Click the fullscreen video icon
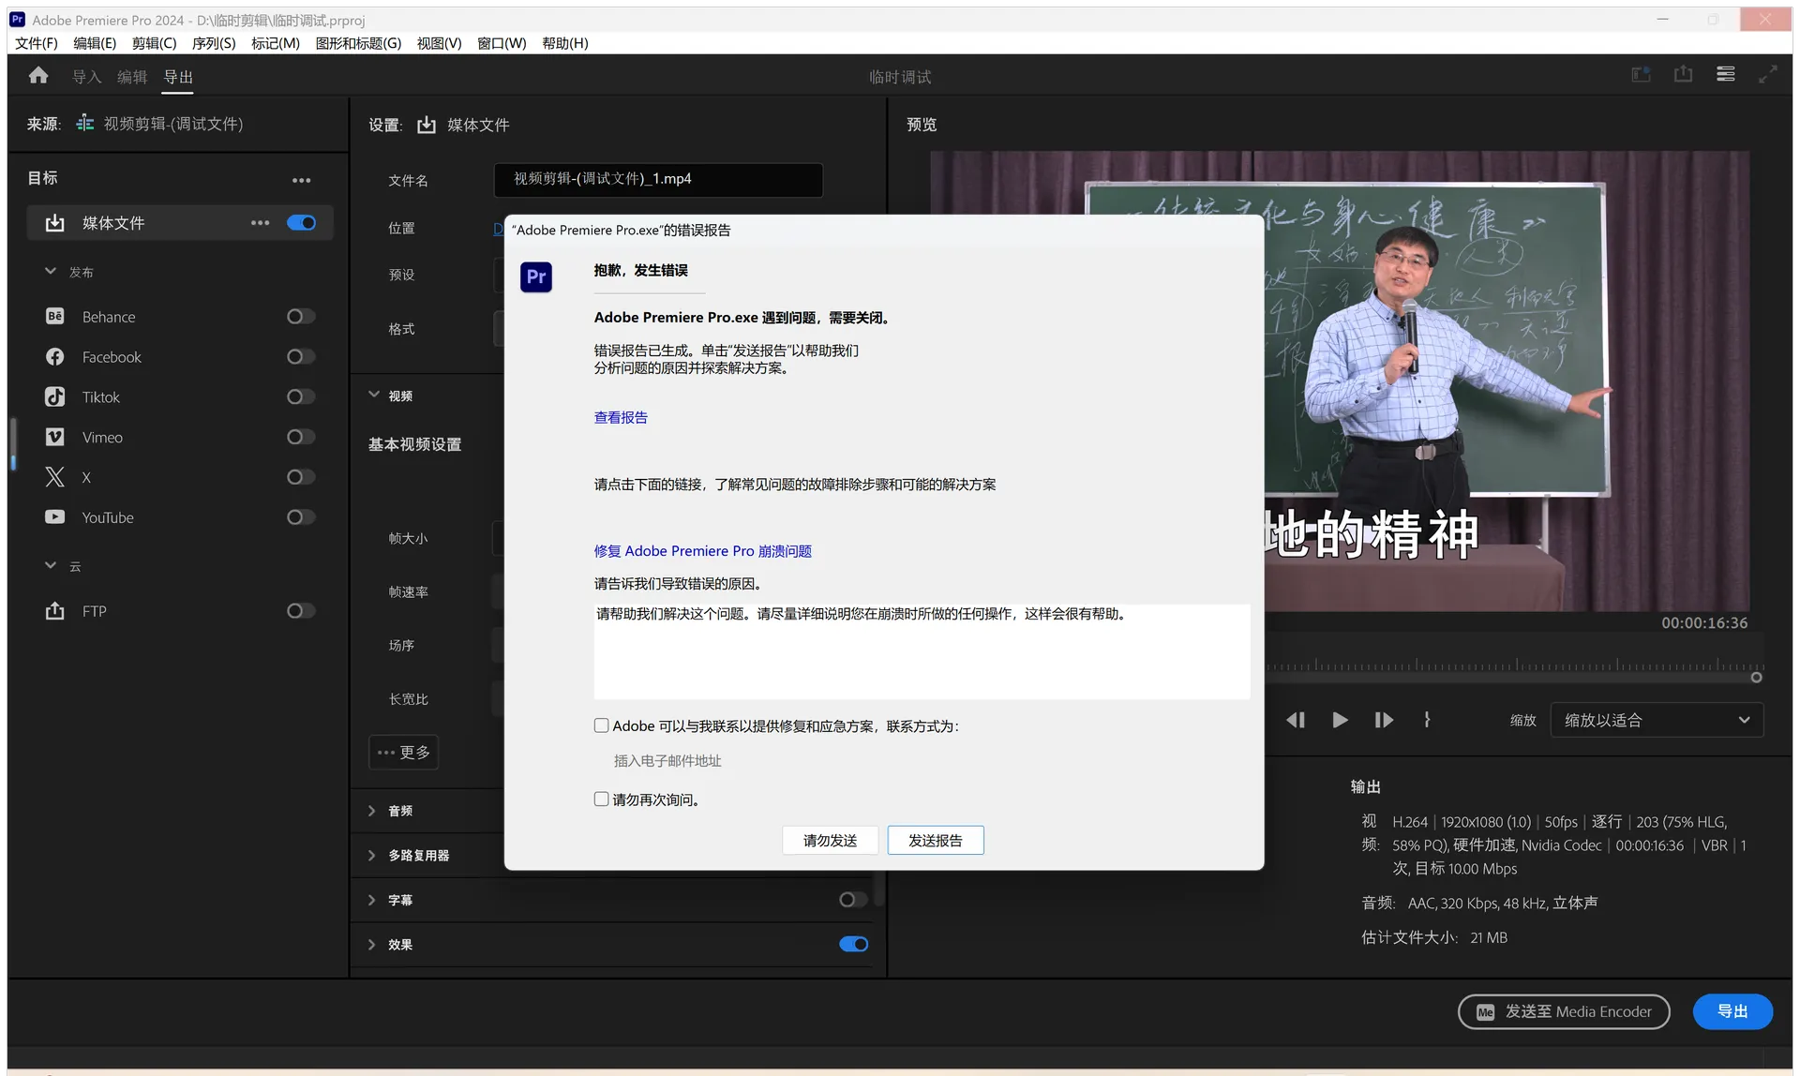Image resolution: width=1800 pixels, height=1076 pixels. (x=1767, y=75)
